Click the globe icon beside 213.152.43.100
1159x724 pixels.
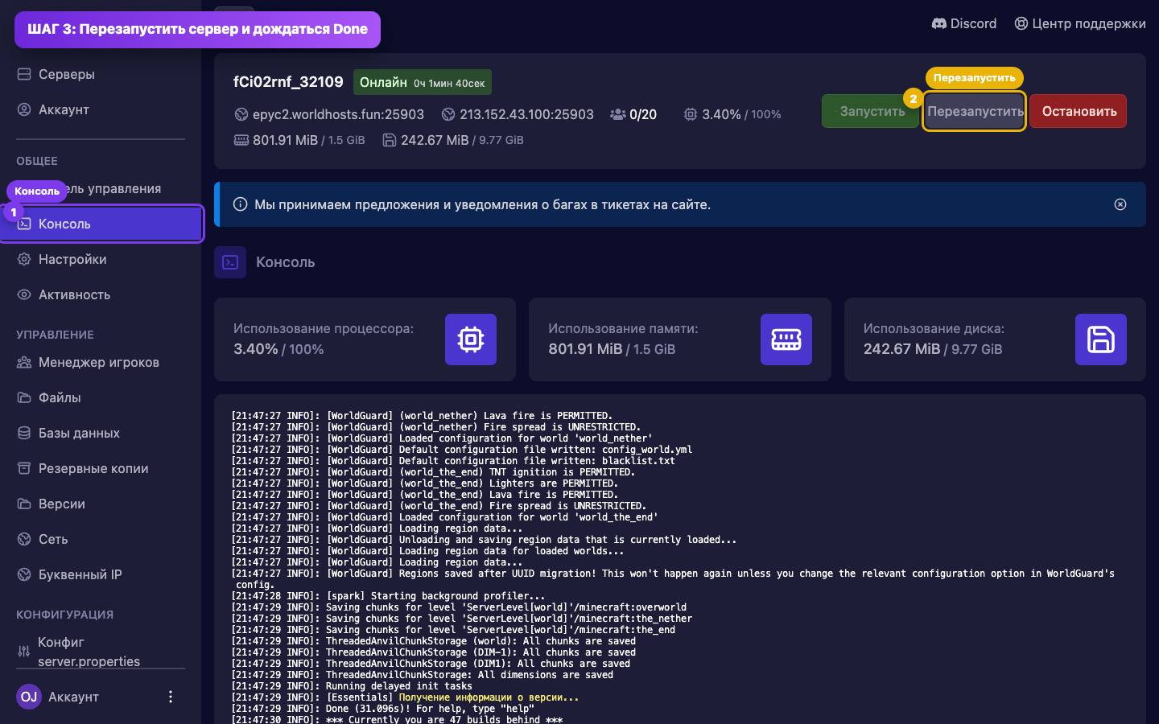pyautogui.click(x=448, y=114)
